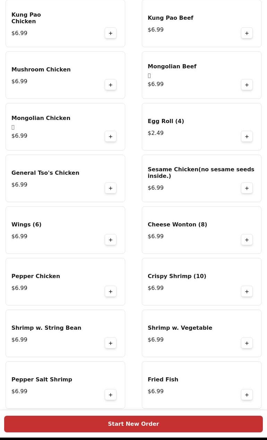Screen dimensions: 267x440
Task: Add Mongolian Chicken using plus icon
Action: pos(111,137)
